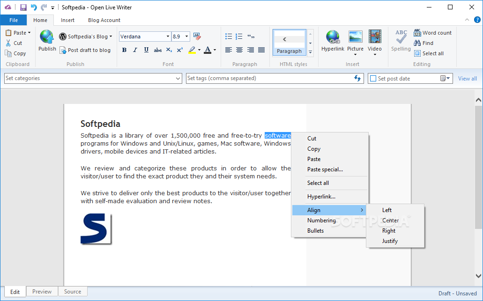Click Select all in Editing group

coord(429,53)
